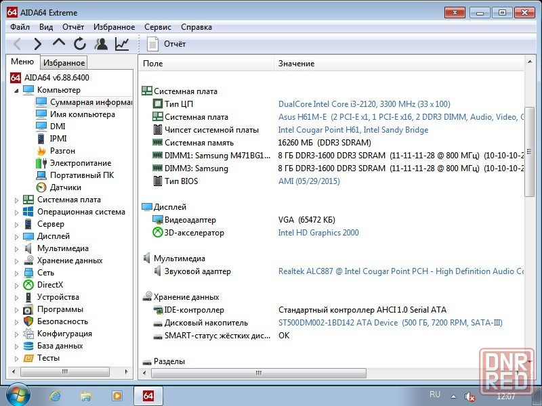Open the AMI (05/29/2015) BIOS link
Viewport: 542px width, 406px height.
coord(309,181)
